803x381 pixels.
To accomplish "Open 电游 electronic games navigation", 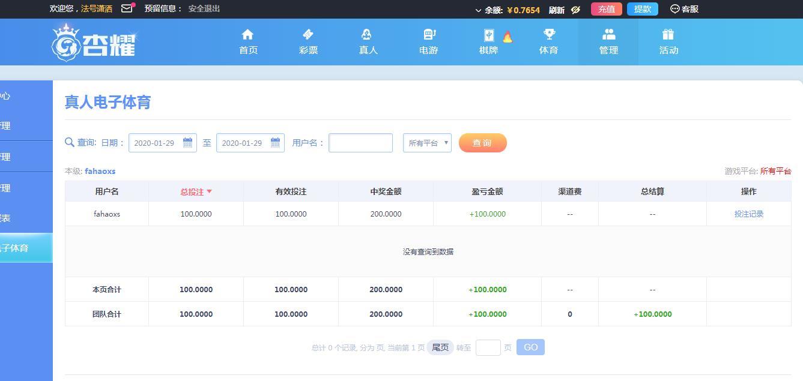I will (x=428, y=42).
